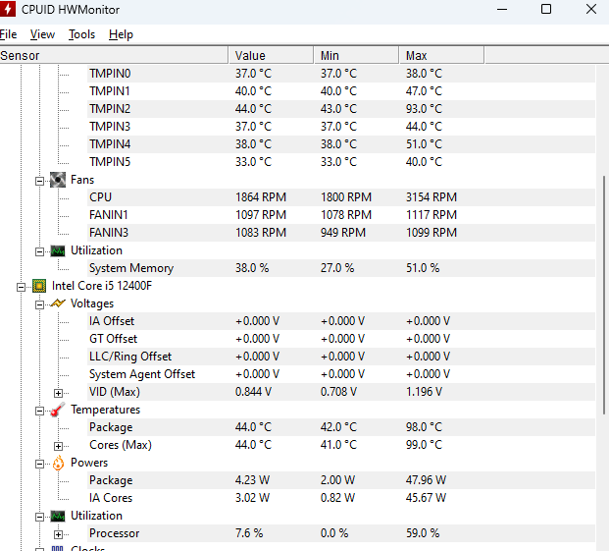Select the Package temperature label under Temperatures

(111, 427)
